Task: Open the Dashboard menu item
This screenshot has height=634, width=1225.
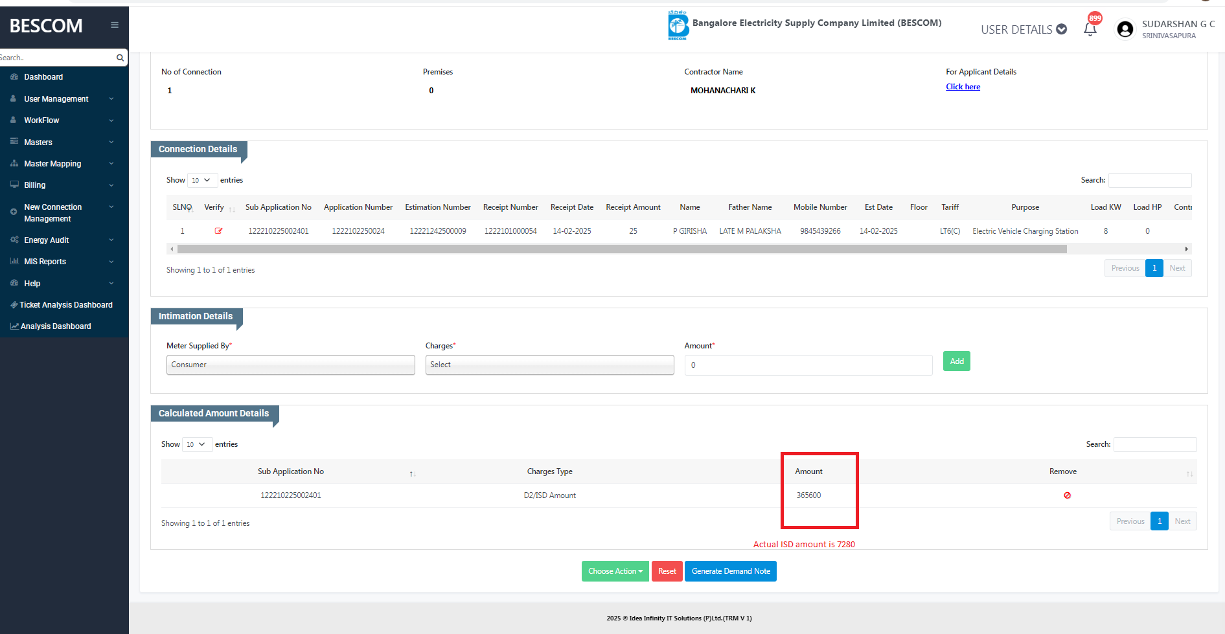Action: pyautogui.click(x=43, y=76)
